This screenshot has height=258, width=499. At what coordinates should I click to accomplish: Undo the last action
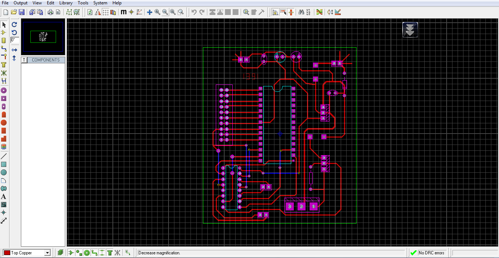[x=194, y=12]
